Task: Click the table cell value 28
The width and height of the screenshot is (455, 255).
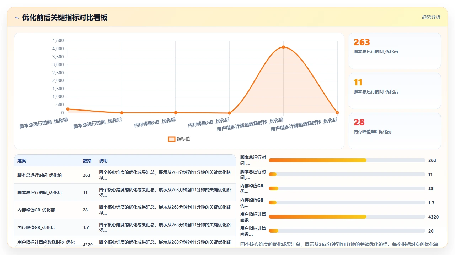Action: pos(85,210)
